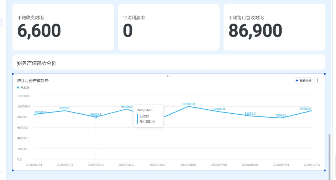
Task: Click the chart title 统计月份产值趋势
Action: click(x=33, y=81)
